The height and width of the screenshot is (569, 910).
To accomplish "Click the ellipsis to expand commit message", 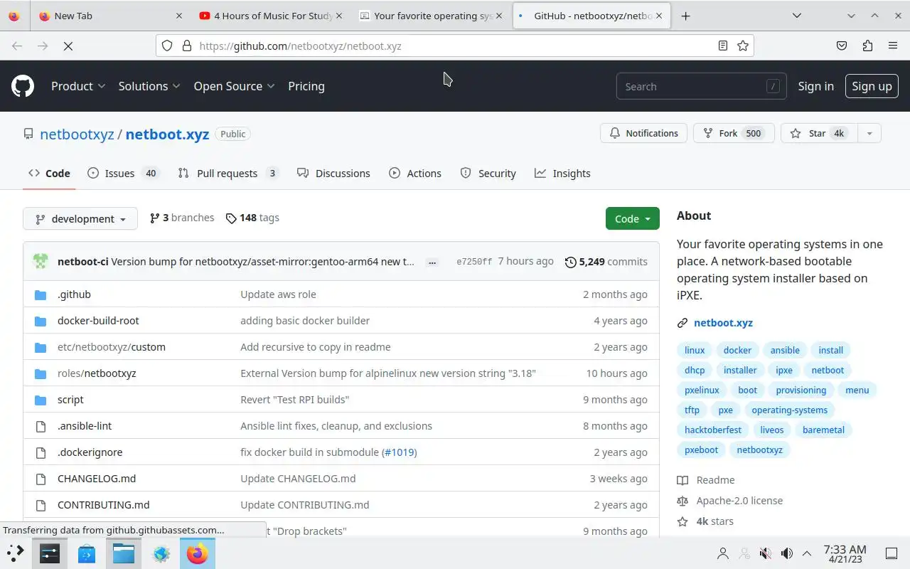I will pyautogui.click(x=432, y=262).
